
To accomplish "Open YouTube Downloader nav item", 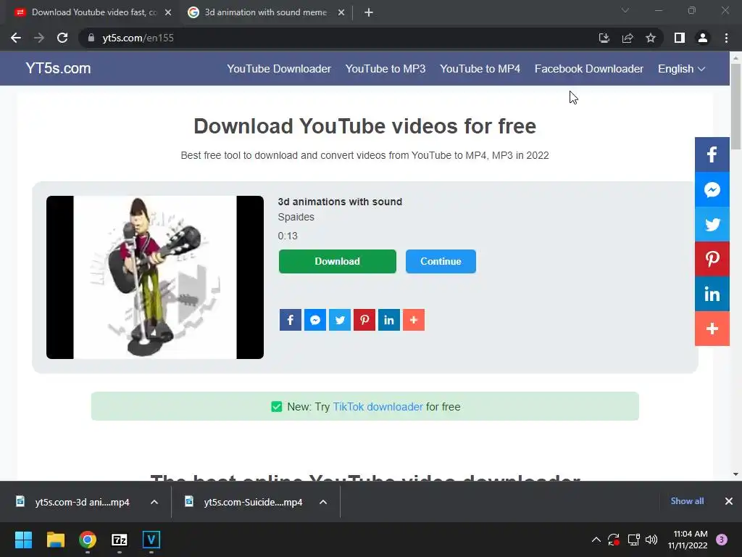I will coord(279,69).
